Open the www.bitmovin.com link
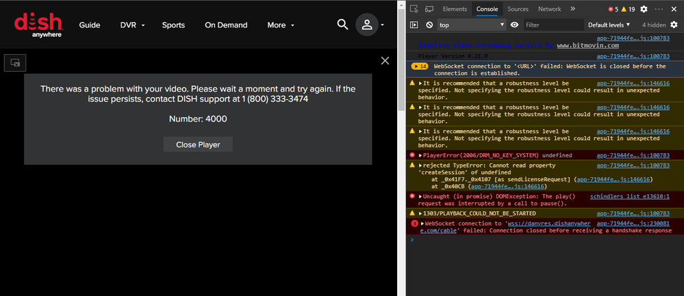The width and height of the screenshot is (684, 296). pos(587,45)
